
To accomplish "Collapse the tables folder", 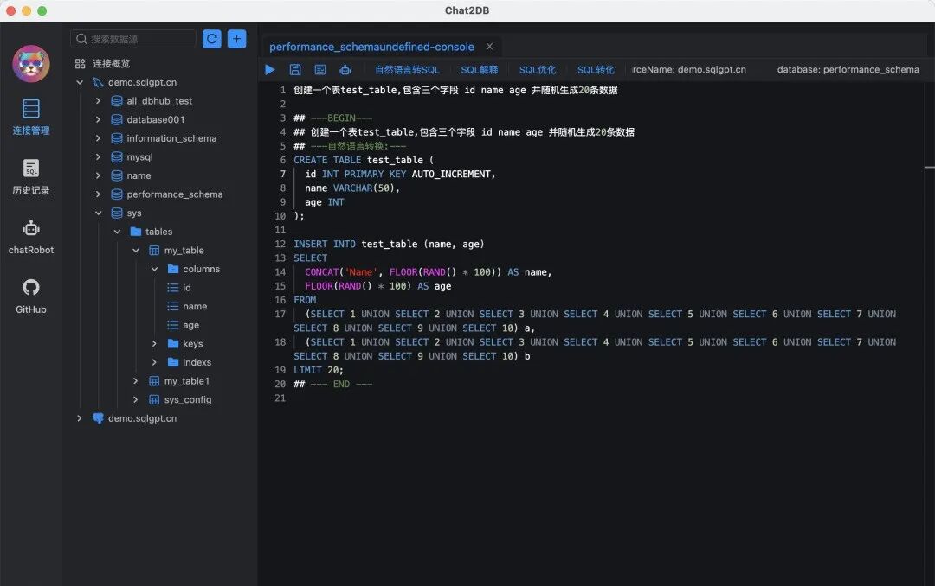I will [117, 232].
